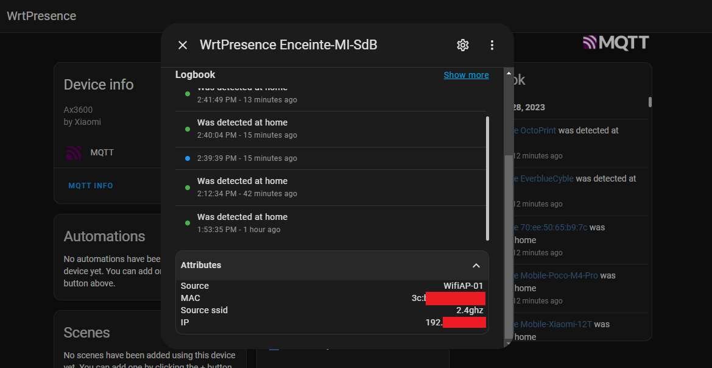This screenshot has width=712, height=368.
Task: Click the blue dot beside 2:39:39 PM entry
Action: pos(188,158)
